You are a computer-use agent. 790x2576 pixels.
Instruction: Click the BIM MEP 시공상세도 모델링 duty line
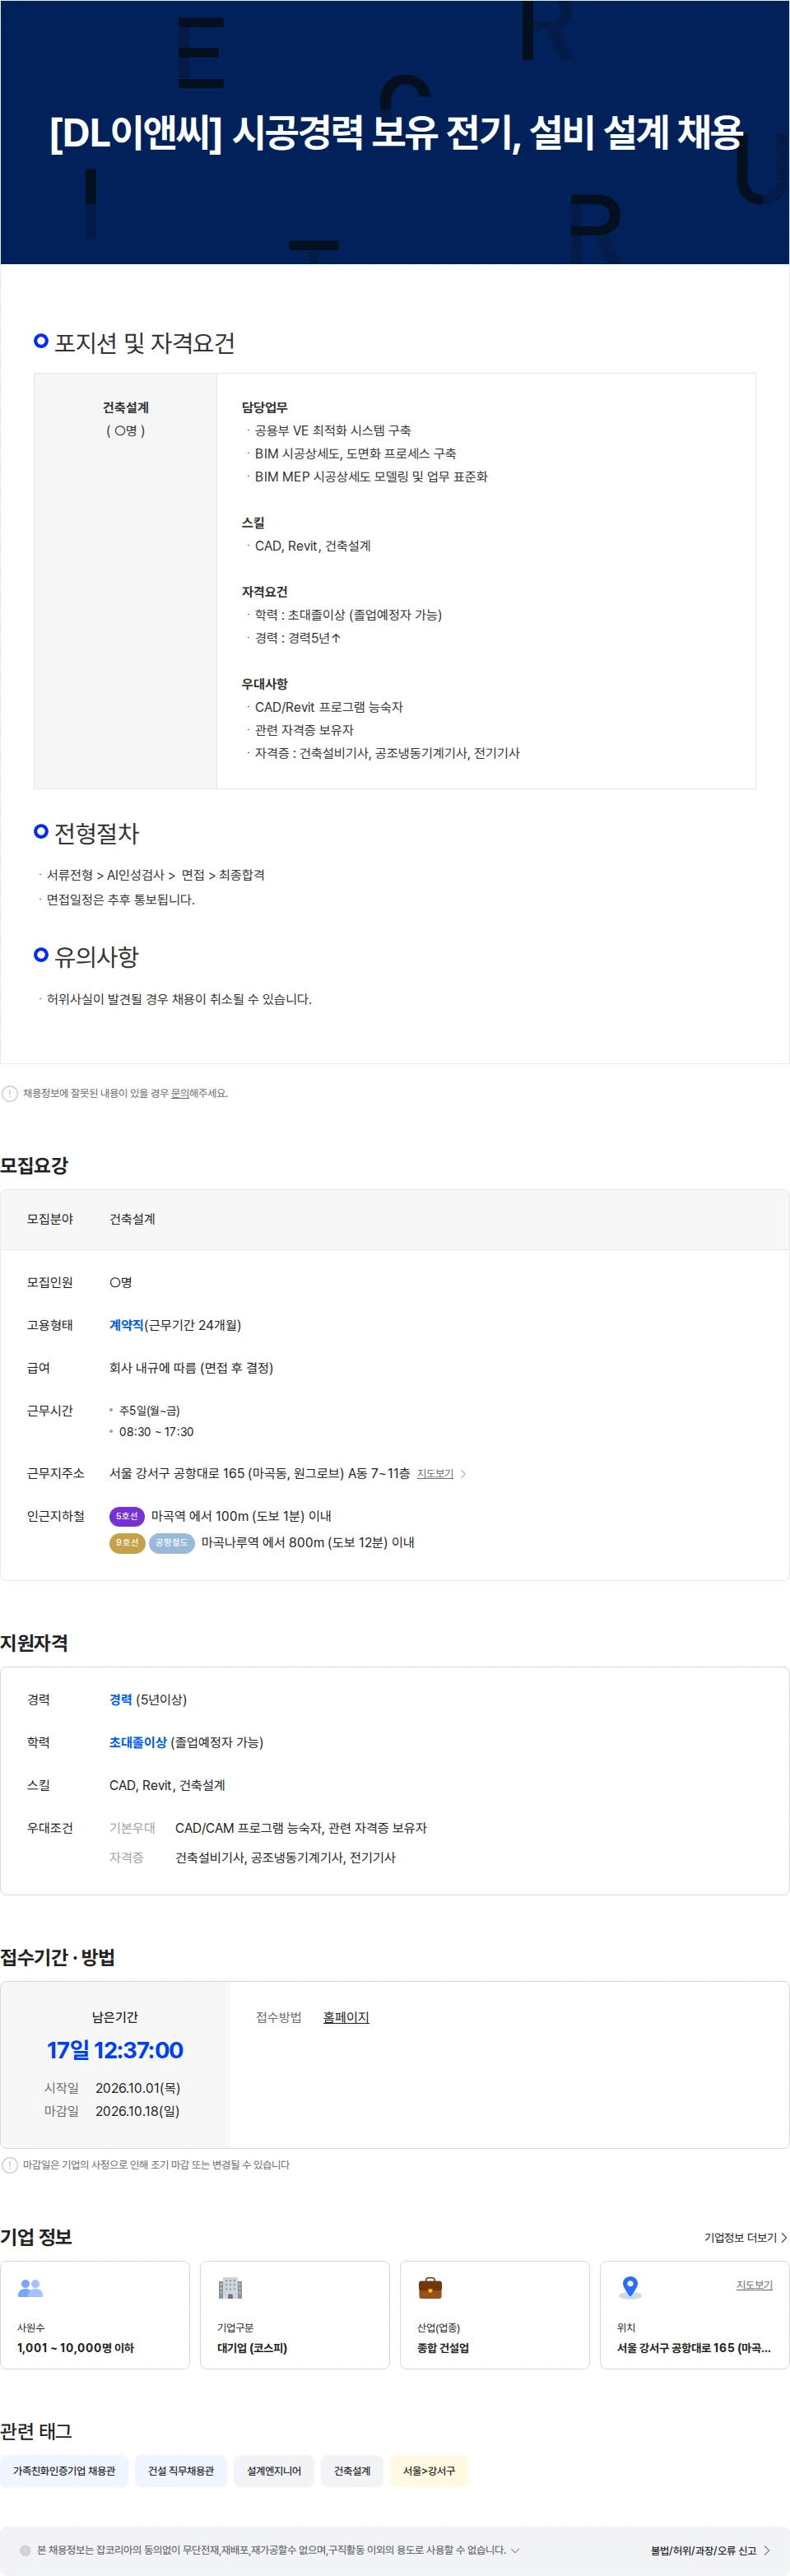(371, 477)
